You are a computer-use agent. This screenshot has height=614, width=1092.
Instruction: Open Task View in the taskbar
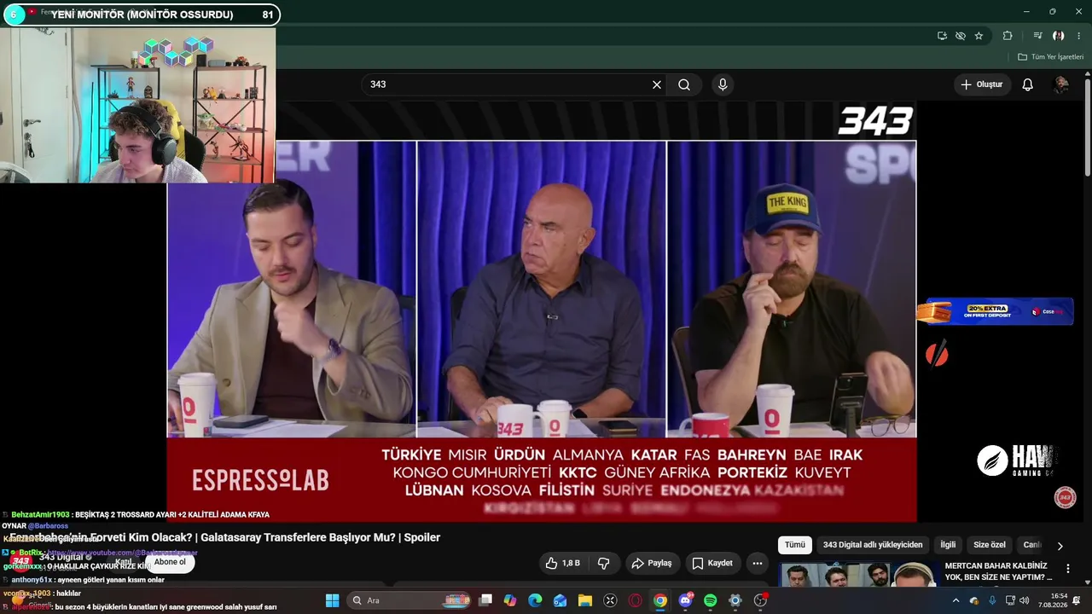pyautogui.click(x=485, y=600)
